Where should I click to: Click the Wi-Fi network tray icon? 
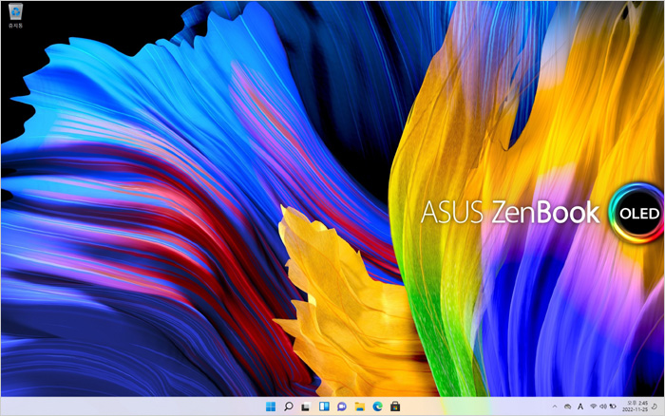[x=594, y=407]
